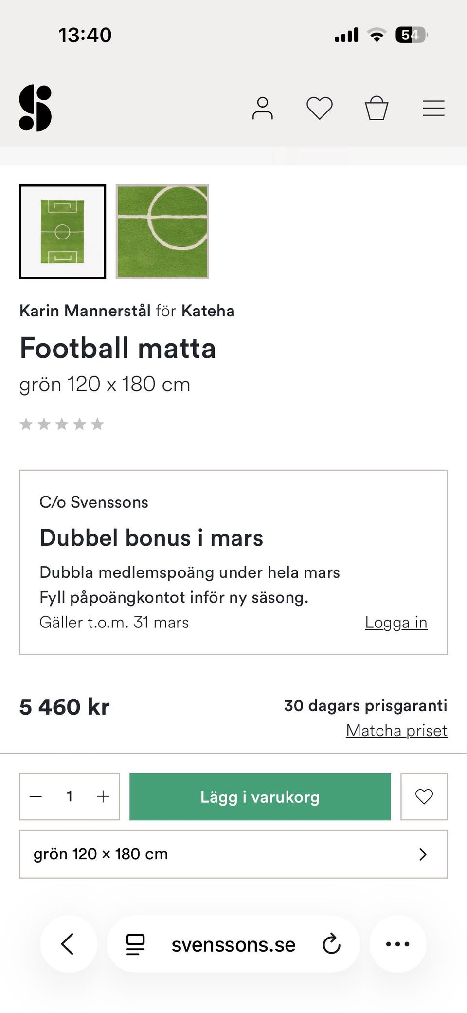Click the quantity number field
This screenshot has width=467, height=1013.
[70, 797]
